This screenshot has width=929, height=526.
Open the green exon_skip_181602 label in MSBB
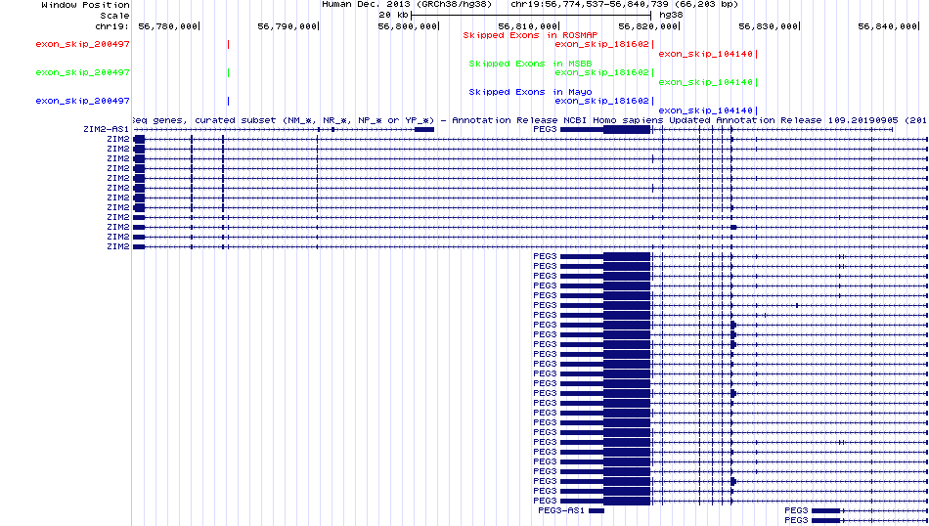pyautogui.click(x=601, y=72)
